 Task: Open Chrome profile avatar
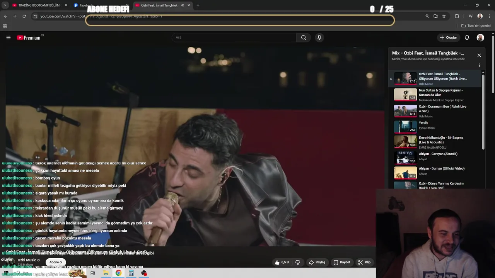pyautogui.click(x=480, y=16)
